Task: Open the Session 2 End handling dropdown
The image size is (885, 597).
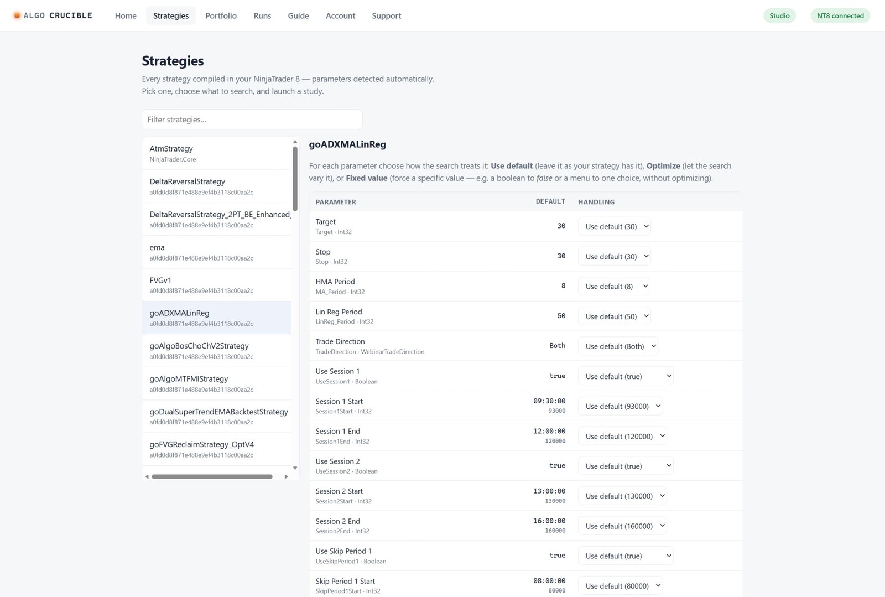Action: [x=622, y=526]
